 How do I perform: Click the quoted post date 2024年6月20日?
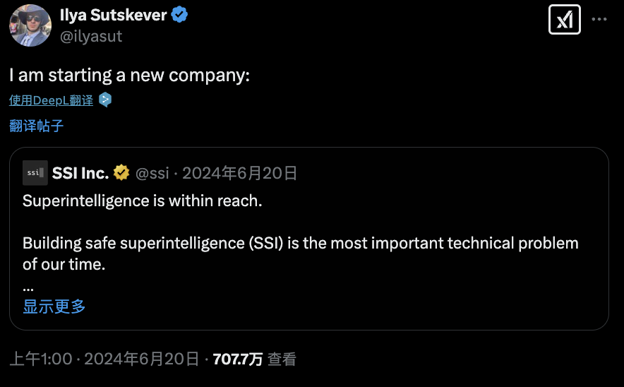pyautogui.click(x=239, y=173)
